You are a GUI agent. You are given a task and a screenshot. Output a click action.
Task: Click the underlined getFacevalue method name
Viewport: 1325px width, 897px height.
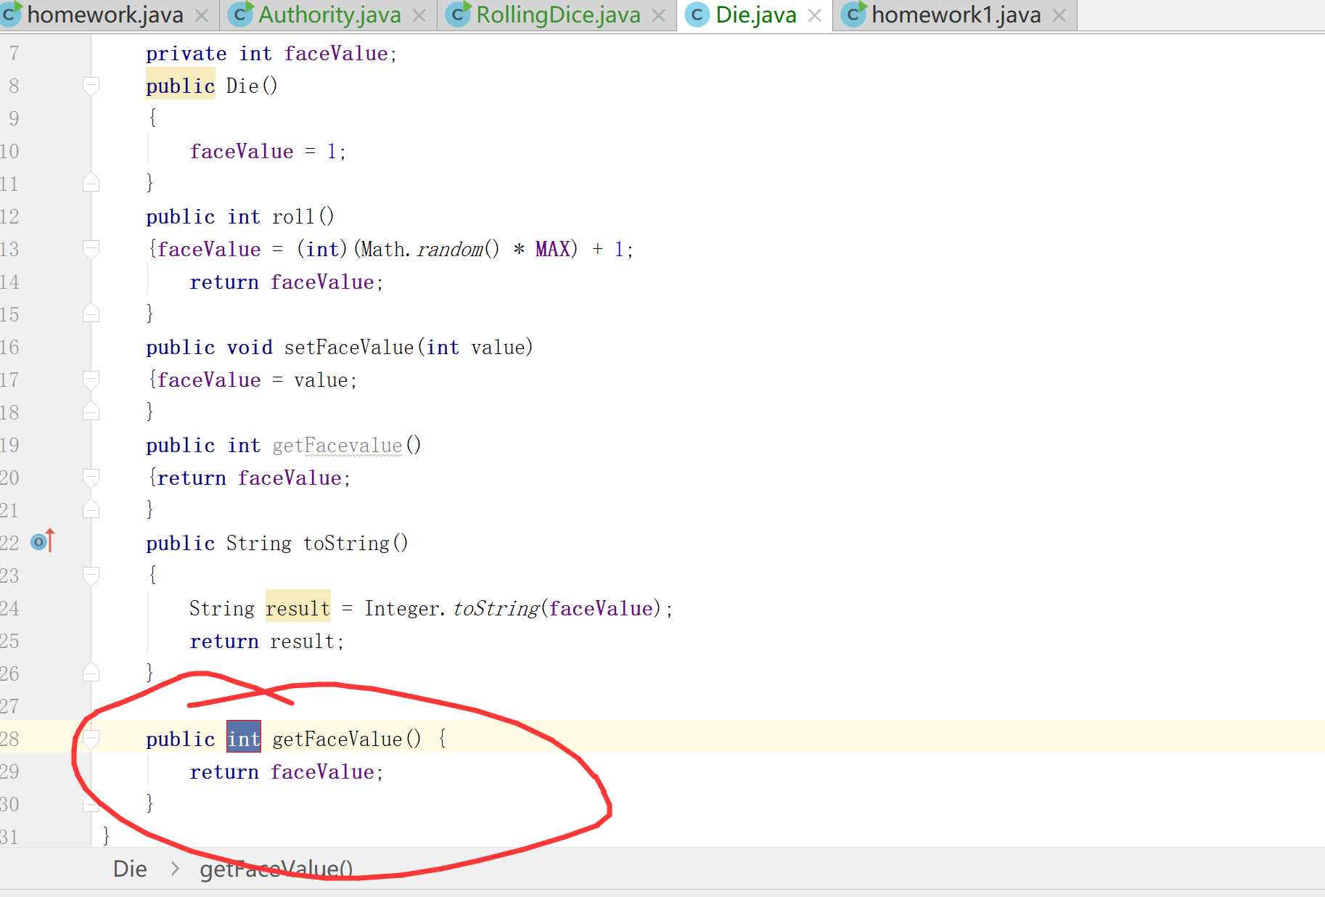(337, 445)
